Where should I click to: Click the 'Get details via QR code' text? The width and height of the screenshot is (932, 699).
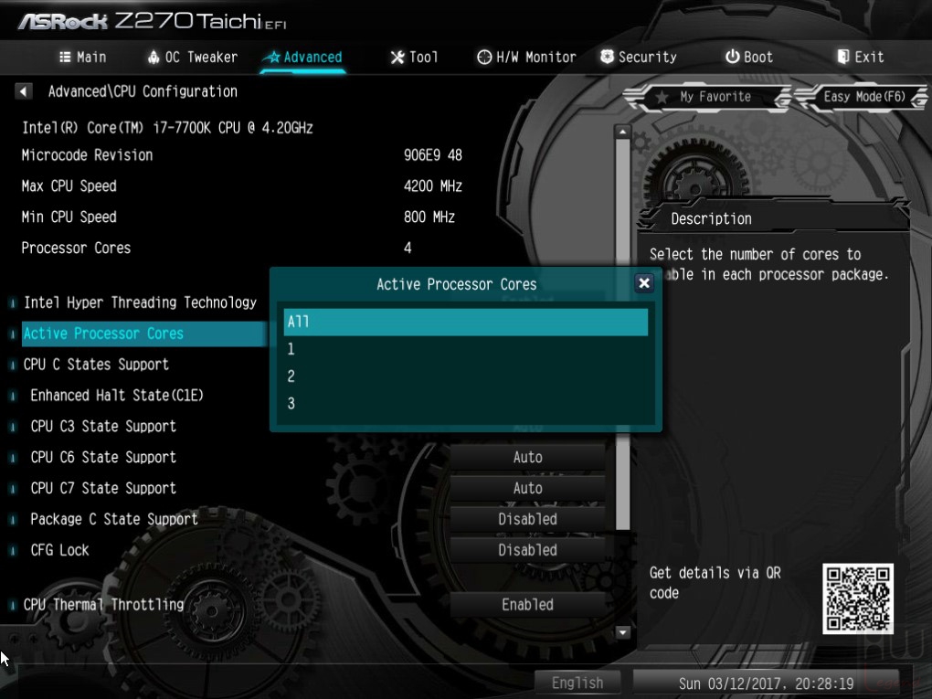[715, 583]
